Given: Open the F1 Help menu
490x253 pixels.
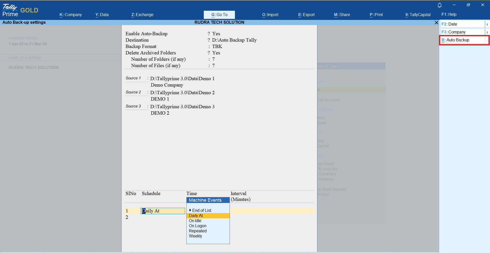Looking at the screenshot, I should (x=449, y=15).
